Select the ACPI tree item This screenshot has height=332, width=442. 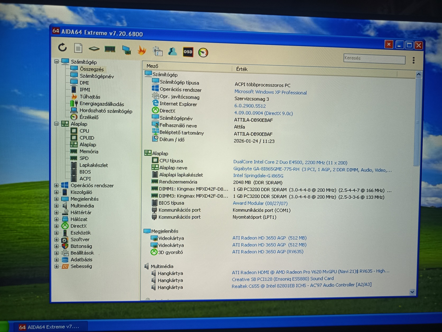(85, 179)
